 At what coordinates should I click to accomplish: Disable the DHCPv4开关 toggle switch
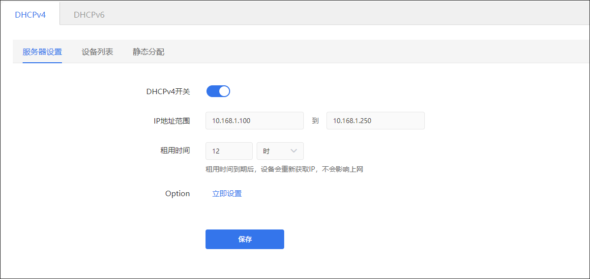(218, 91)
